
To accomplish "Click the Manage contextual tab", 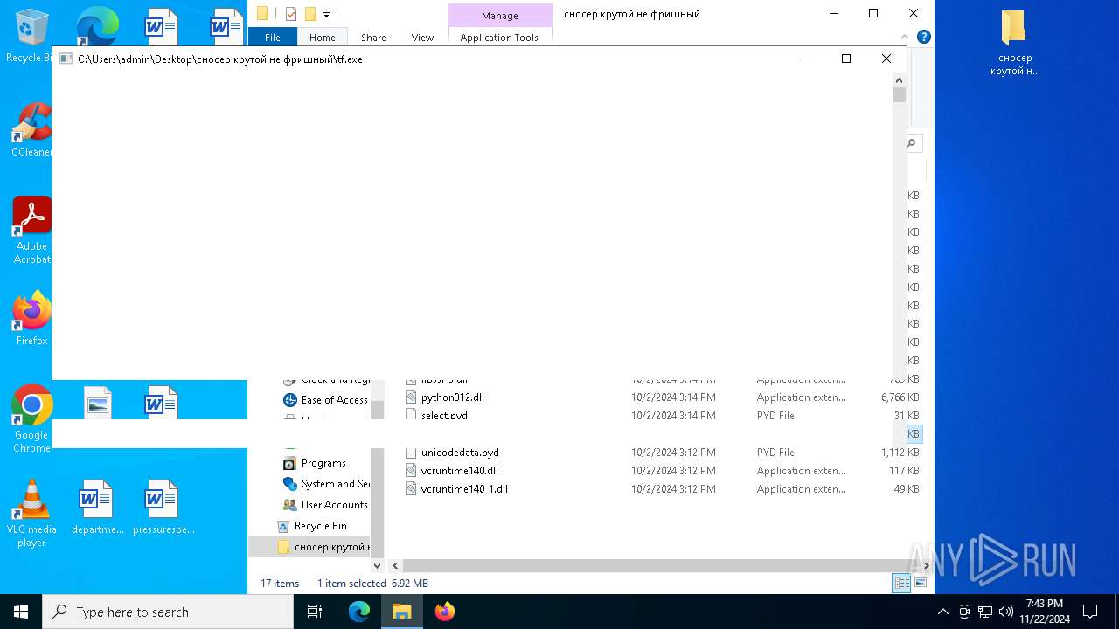I will [500, 16].
